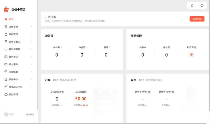The image size is (210, 124).
Task: Open the 待发货 pending shipment link
Action: point(83,47)
